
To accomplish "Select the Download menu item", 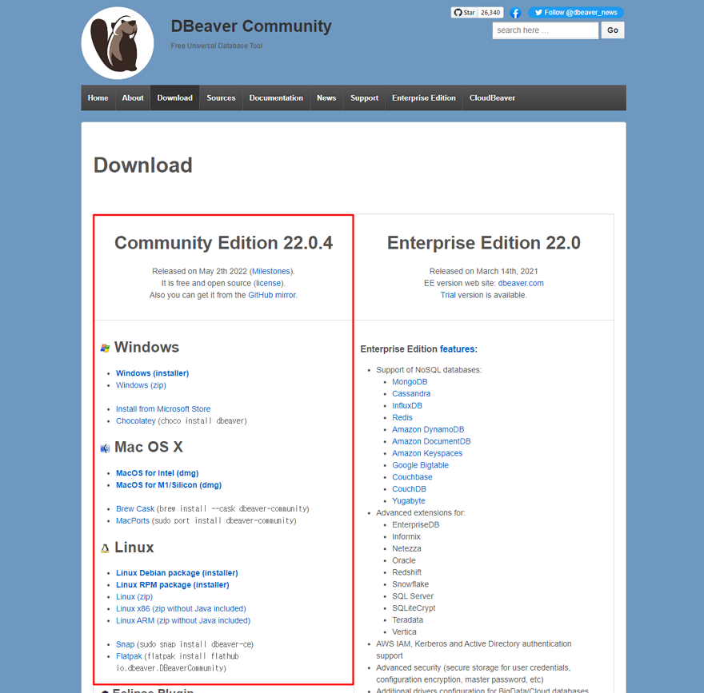I will coord(174,98).
